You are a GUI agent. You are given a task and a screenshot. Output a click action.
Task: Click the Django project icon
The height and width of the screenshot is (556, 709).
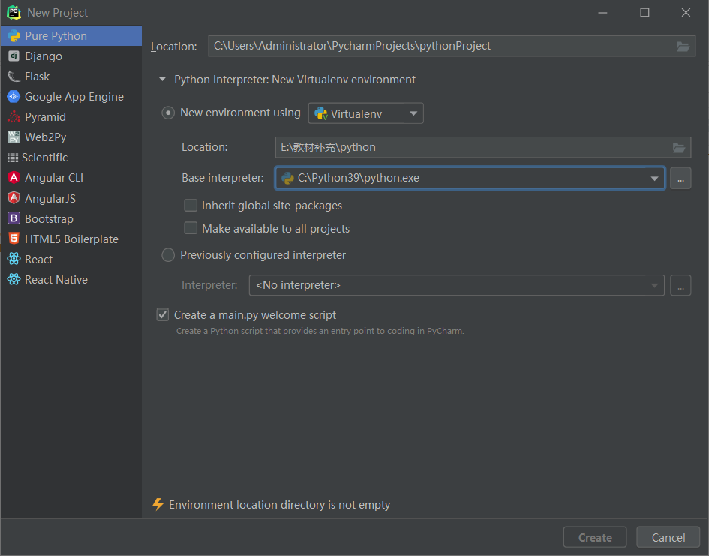click(x=14, y=56)
